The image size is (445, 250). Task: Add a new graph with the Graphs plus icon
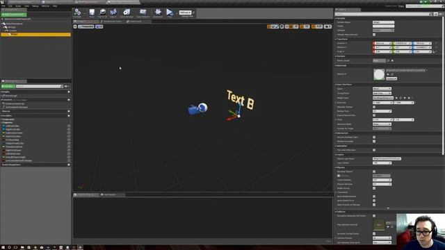[x=69, y=92]
